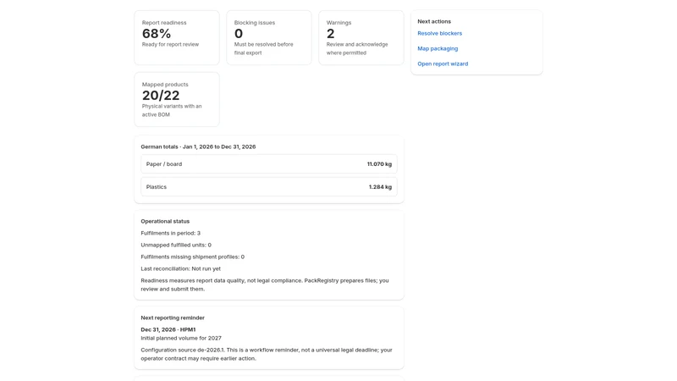This screenshot has height=381, width=677.
Task: Click the 'Configuration source de-2026.1' note
Action: click(x=267, y=354)
